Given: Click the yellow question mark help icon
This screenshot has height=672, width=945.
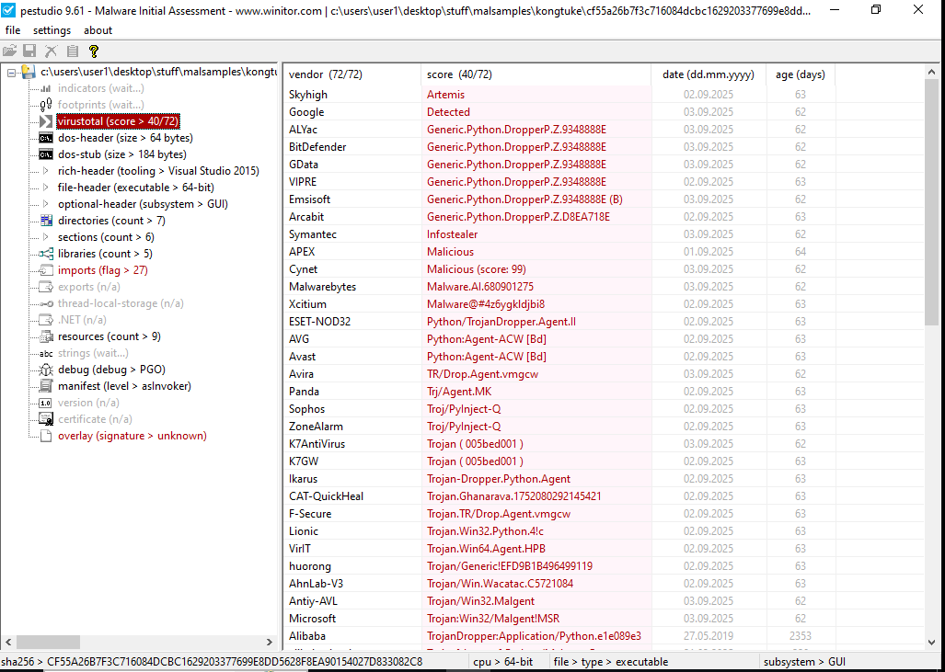Looking at the screenshot, I should 94,51.
